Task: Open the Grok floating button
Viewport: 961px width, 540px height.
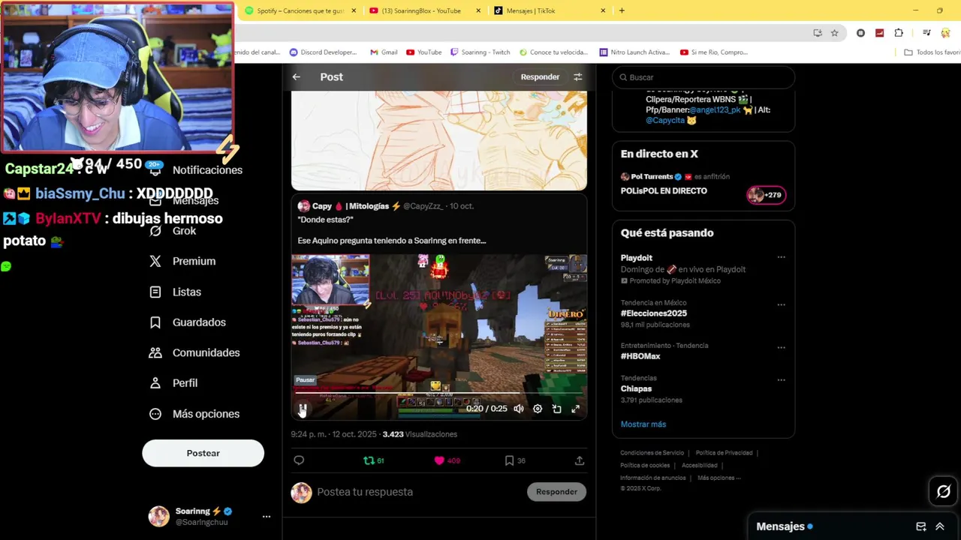Action: 943,491
